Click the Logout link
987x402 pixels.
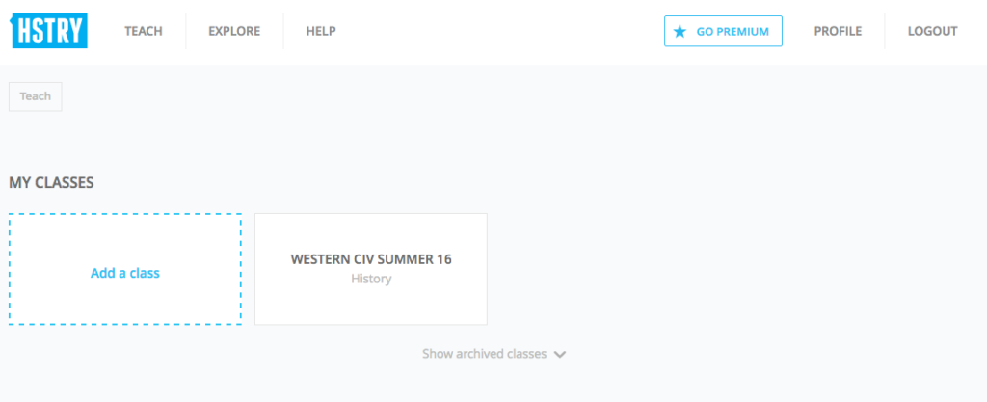pyautogui.click(x=932, y=31)
